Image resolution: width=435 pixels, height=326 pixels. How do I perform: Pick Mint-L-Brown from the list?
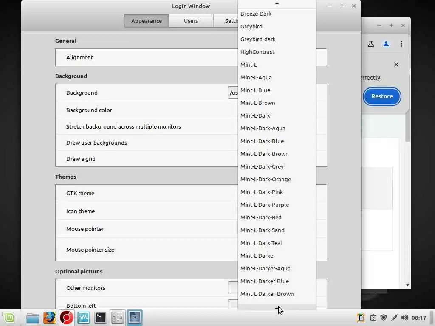point(277,103)
